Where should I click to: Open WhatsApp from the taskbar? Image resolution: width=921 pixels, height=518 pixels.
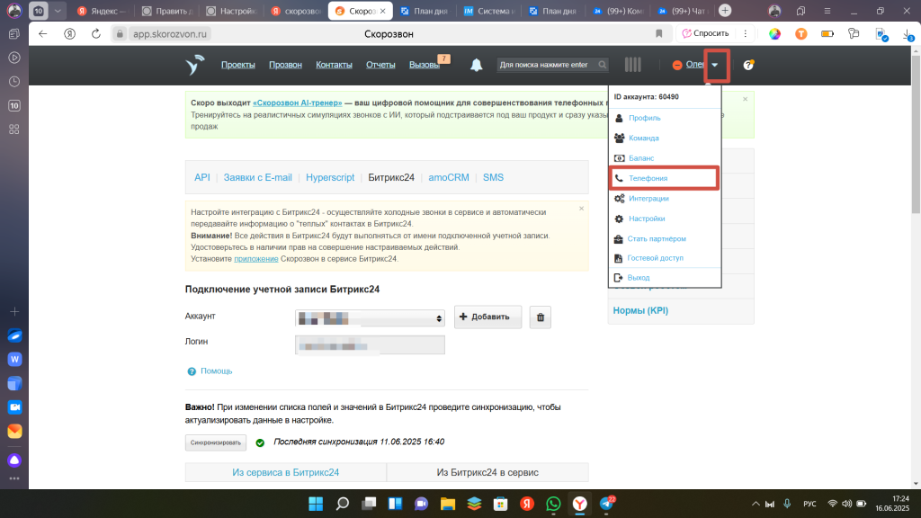(553, 504)
